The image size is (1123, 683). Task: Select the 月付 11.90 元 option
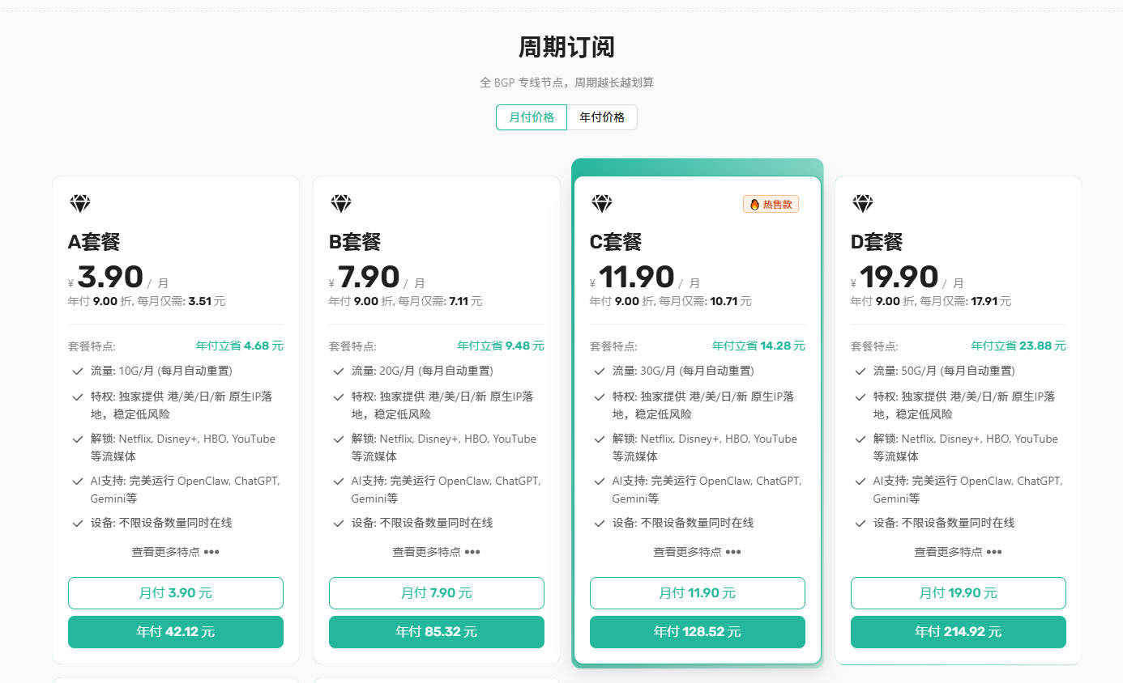[x=698, y=593]
